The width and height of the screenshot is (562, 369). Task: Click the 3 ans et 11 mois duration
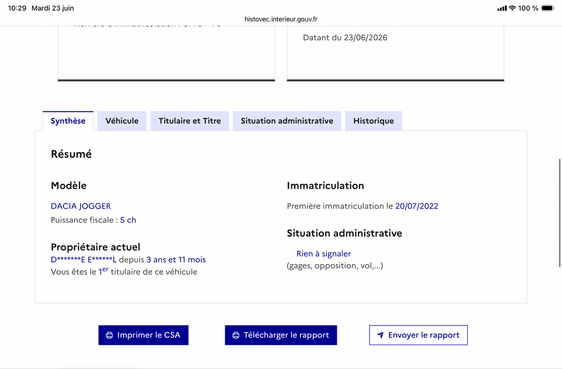(176, 260)
